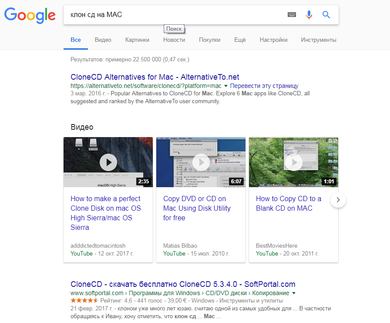Screen dimensions: 390x323
Task: Open Copy DVD or CD on Mac link
Action: 197,208
